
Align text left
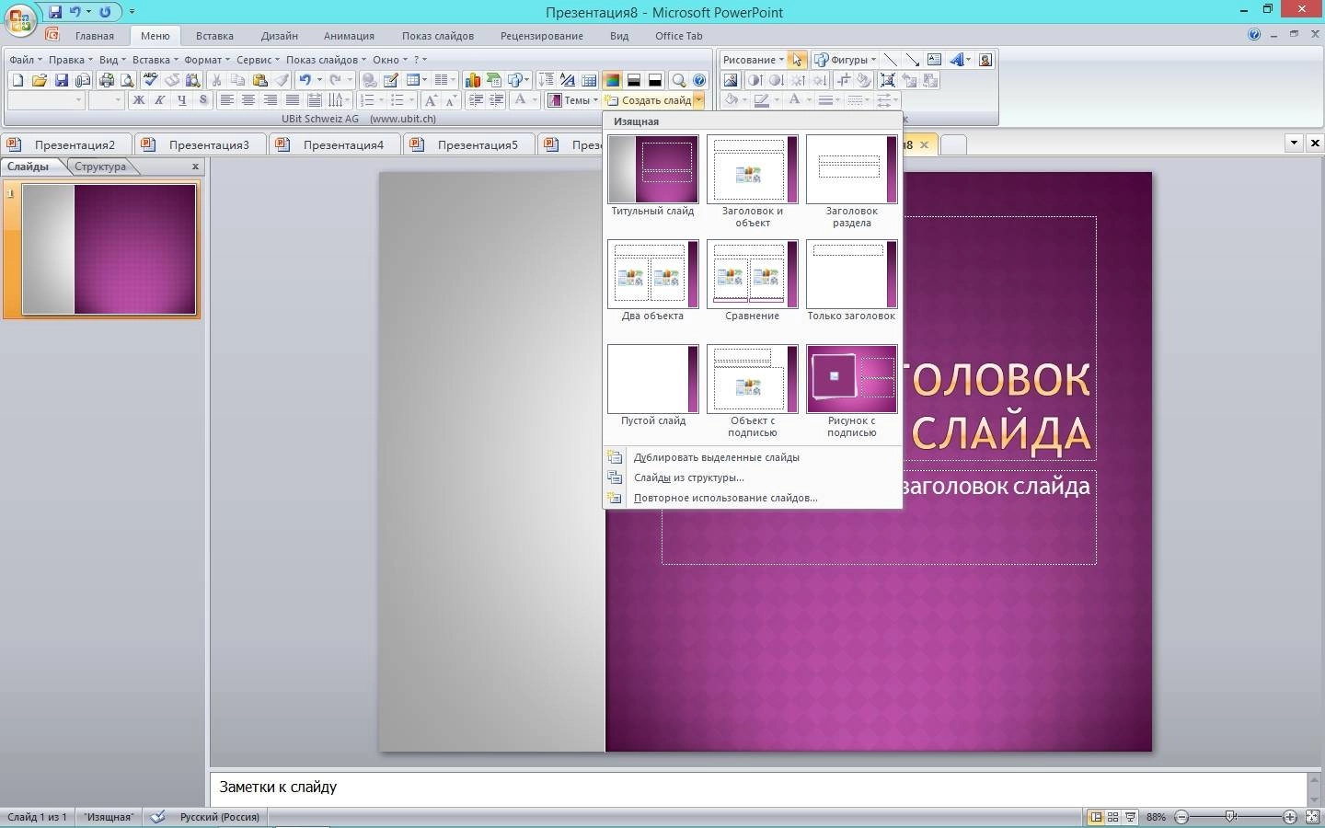(226, 100)
